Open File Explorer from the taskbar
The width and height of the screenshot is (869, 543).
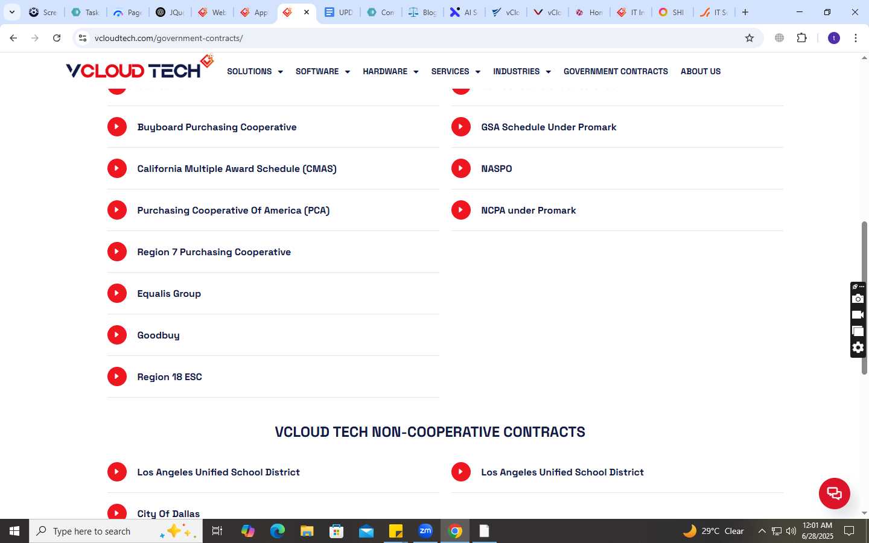(307, 531)
